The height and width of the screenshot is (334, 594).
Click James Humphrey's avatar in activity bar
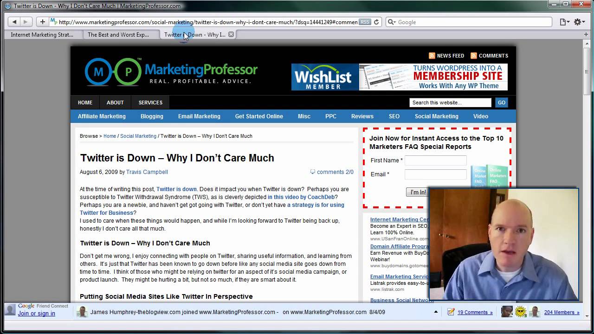(82, 312)
